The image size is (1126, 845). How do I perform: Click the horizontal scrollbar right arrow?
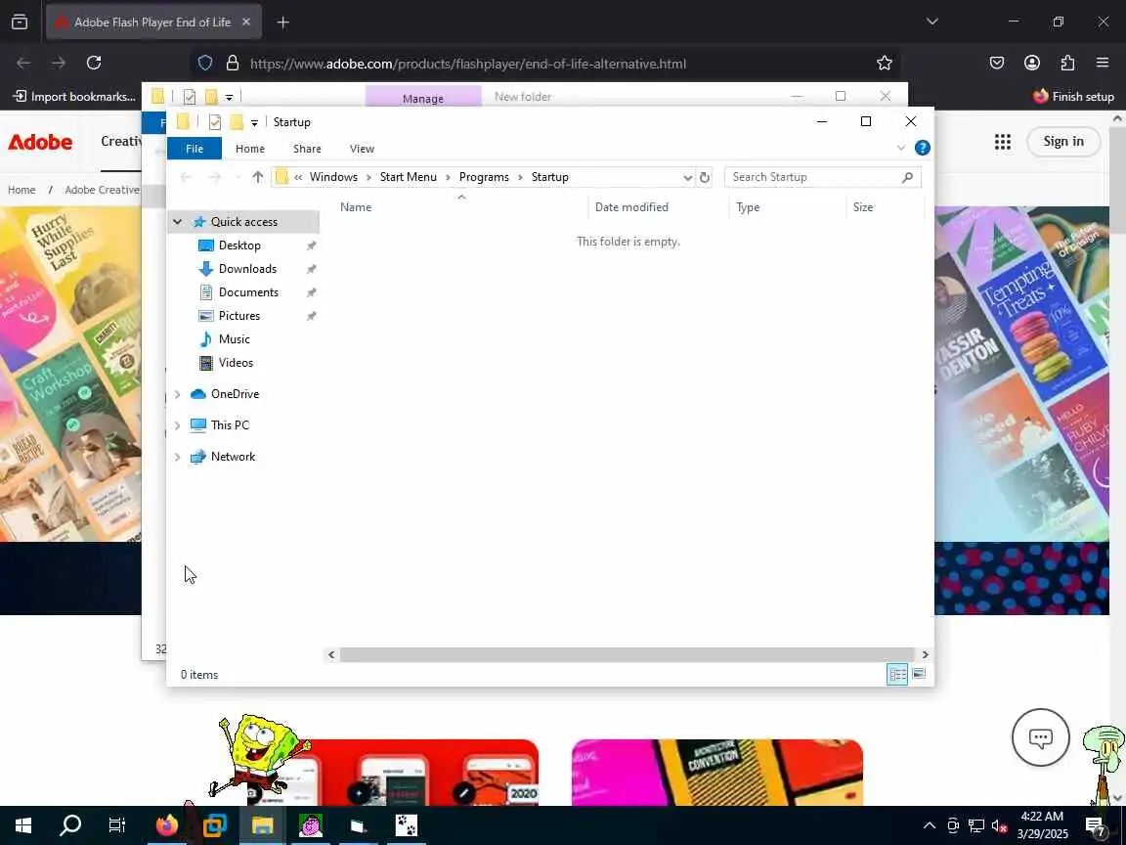click(925, 654)
